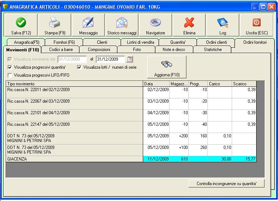Click Controlla incongruenze su quantita' button
278x201 pixels.
[226, 184]
